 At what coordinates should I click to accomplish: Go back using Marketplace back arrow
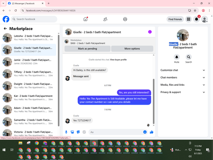point(5,29)
